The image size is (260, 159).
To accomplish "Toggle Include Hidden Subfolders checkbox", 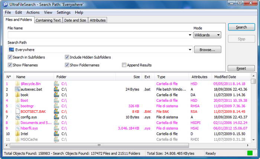I will click(x=67, y=57).
